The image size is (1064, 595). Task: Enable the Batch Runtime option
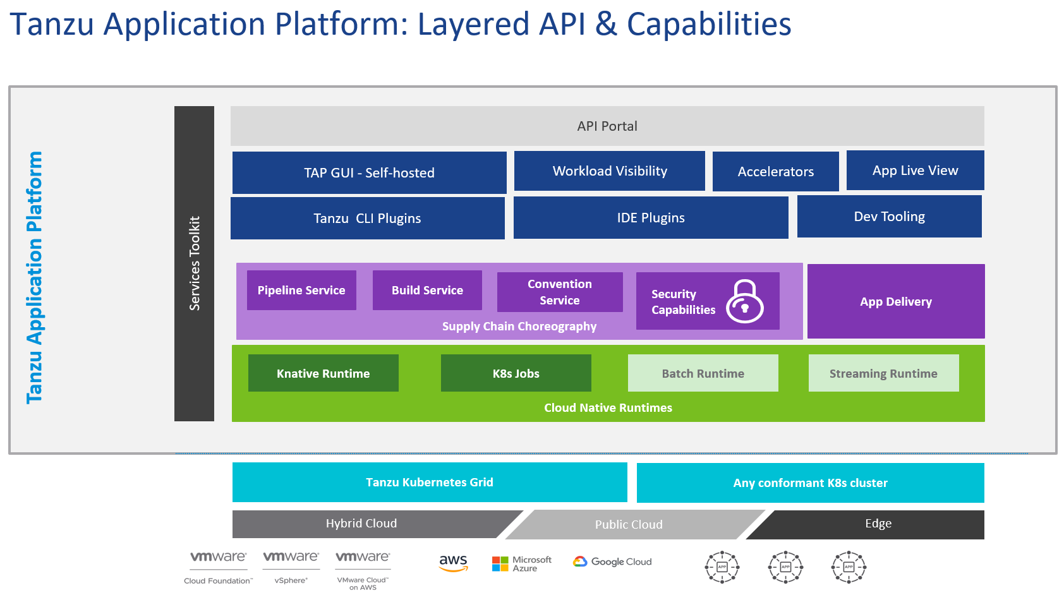[x=703, y=373]
